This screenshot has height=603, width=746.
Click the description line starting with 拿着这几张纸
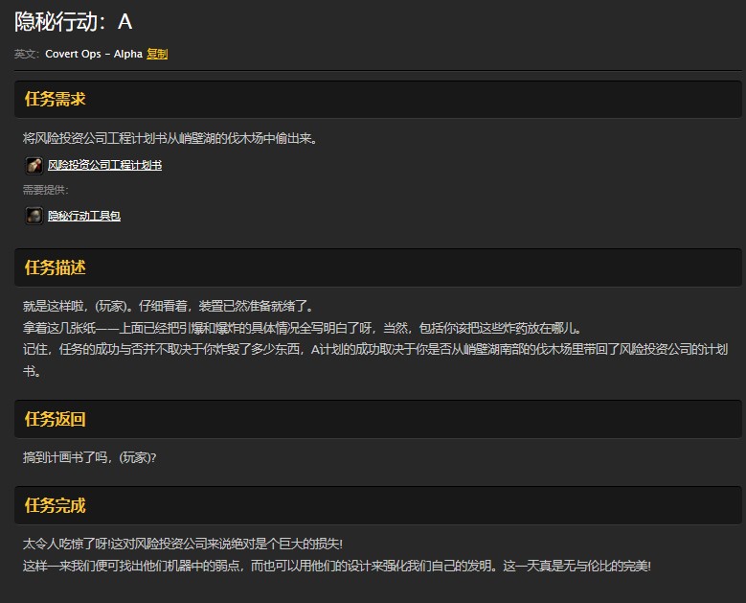302,327
